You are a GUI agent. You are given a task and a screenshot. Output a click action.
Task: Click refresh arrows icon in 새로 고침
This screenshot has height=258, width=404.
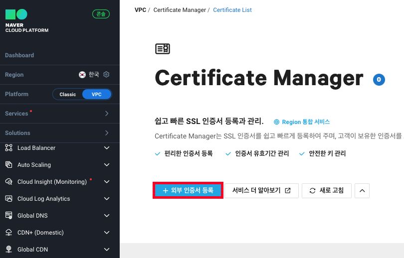point(313,191)
